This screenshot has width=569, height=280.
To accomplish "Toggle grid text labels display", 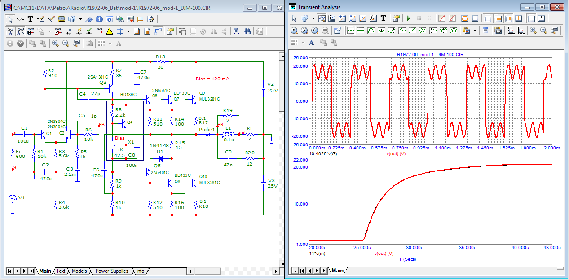I will pyautogui.click(x=10, y=31).
